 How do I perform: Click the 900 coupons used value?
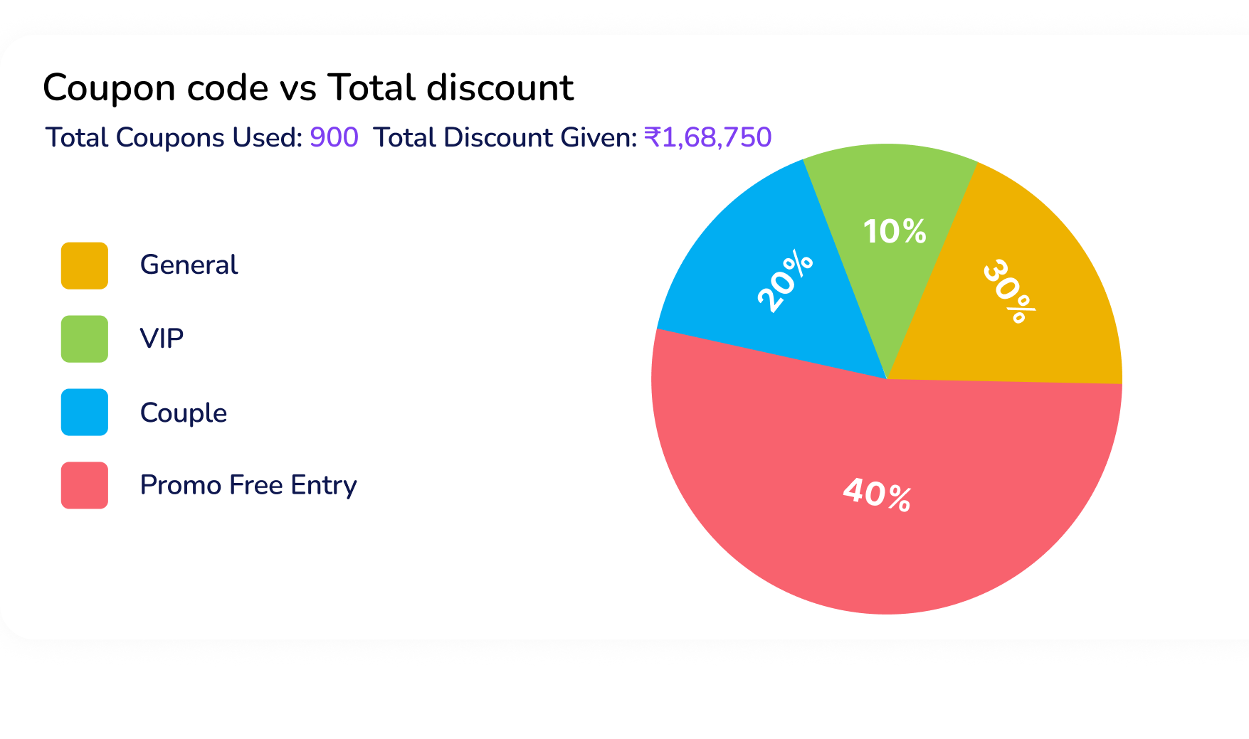pos(334,137)
